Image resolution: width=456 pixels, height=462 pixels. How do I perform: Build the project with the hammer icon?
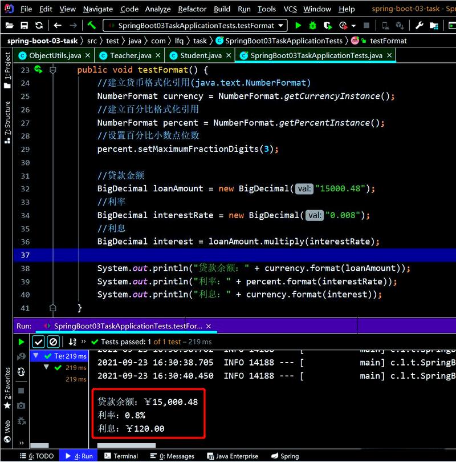pos(92,26)
